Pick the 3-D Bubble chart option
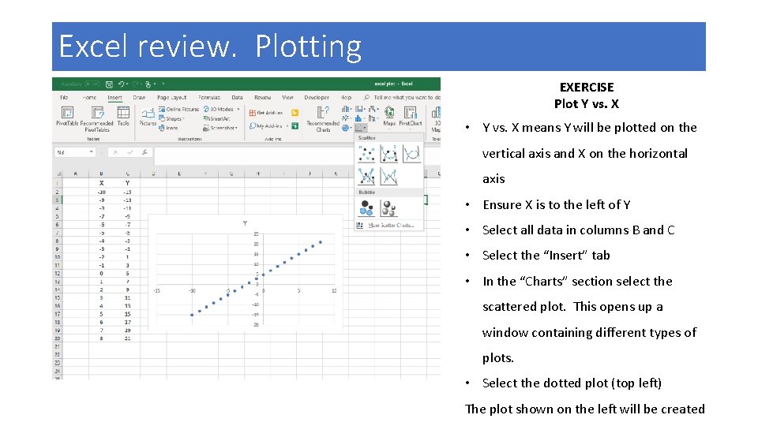This screenshot has width=758, height=426. pyautogui.click(x=388, y=208)
